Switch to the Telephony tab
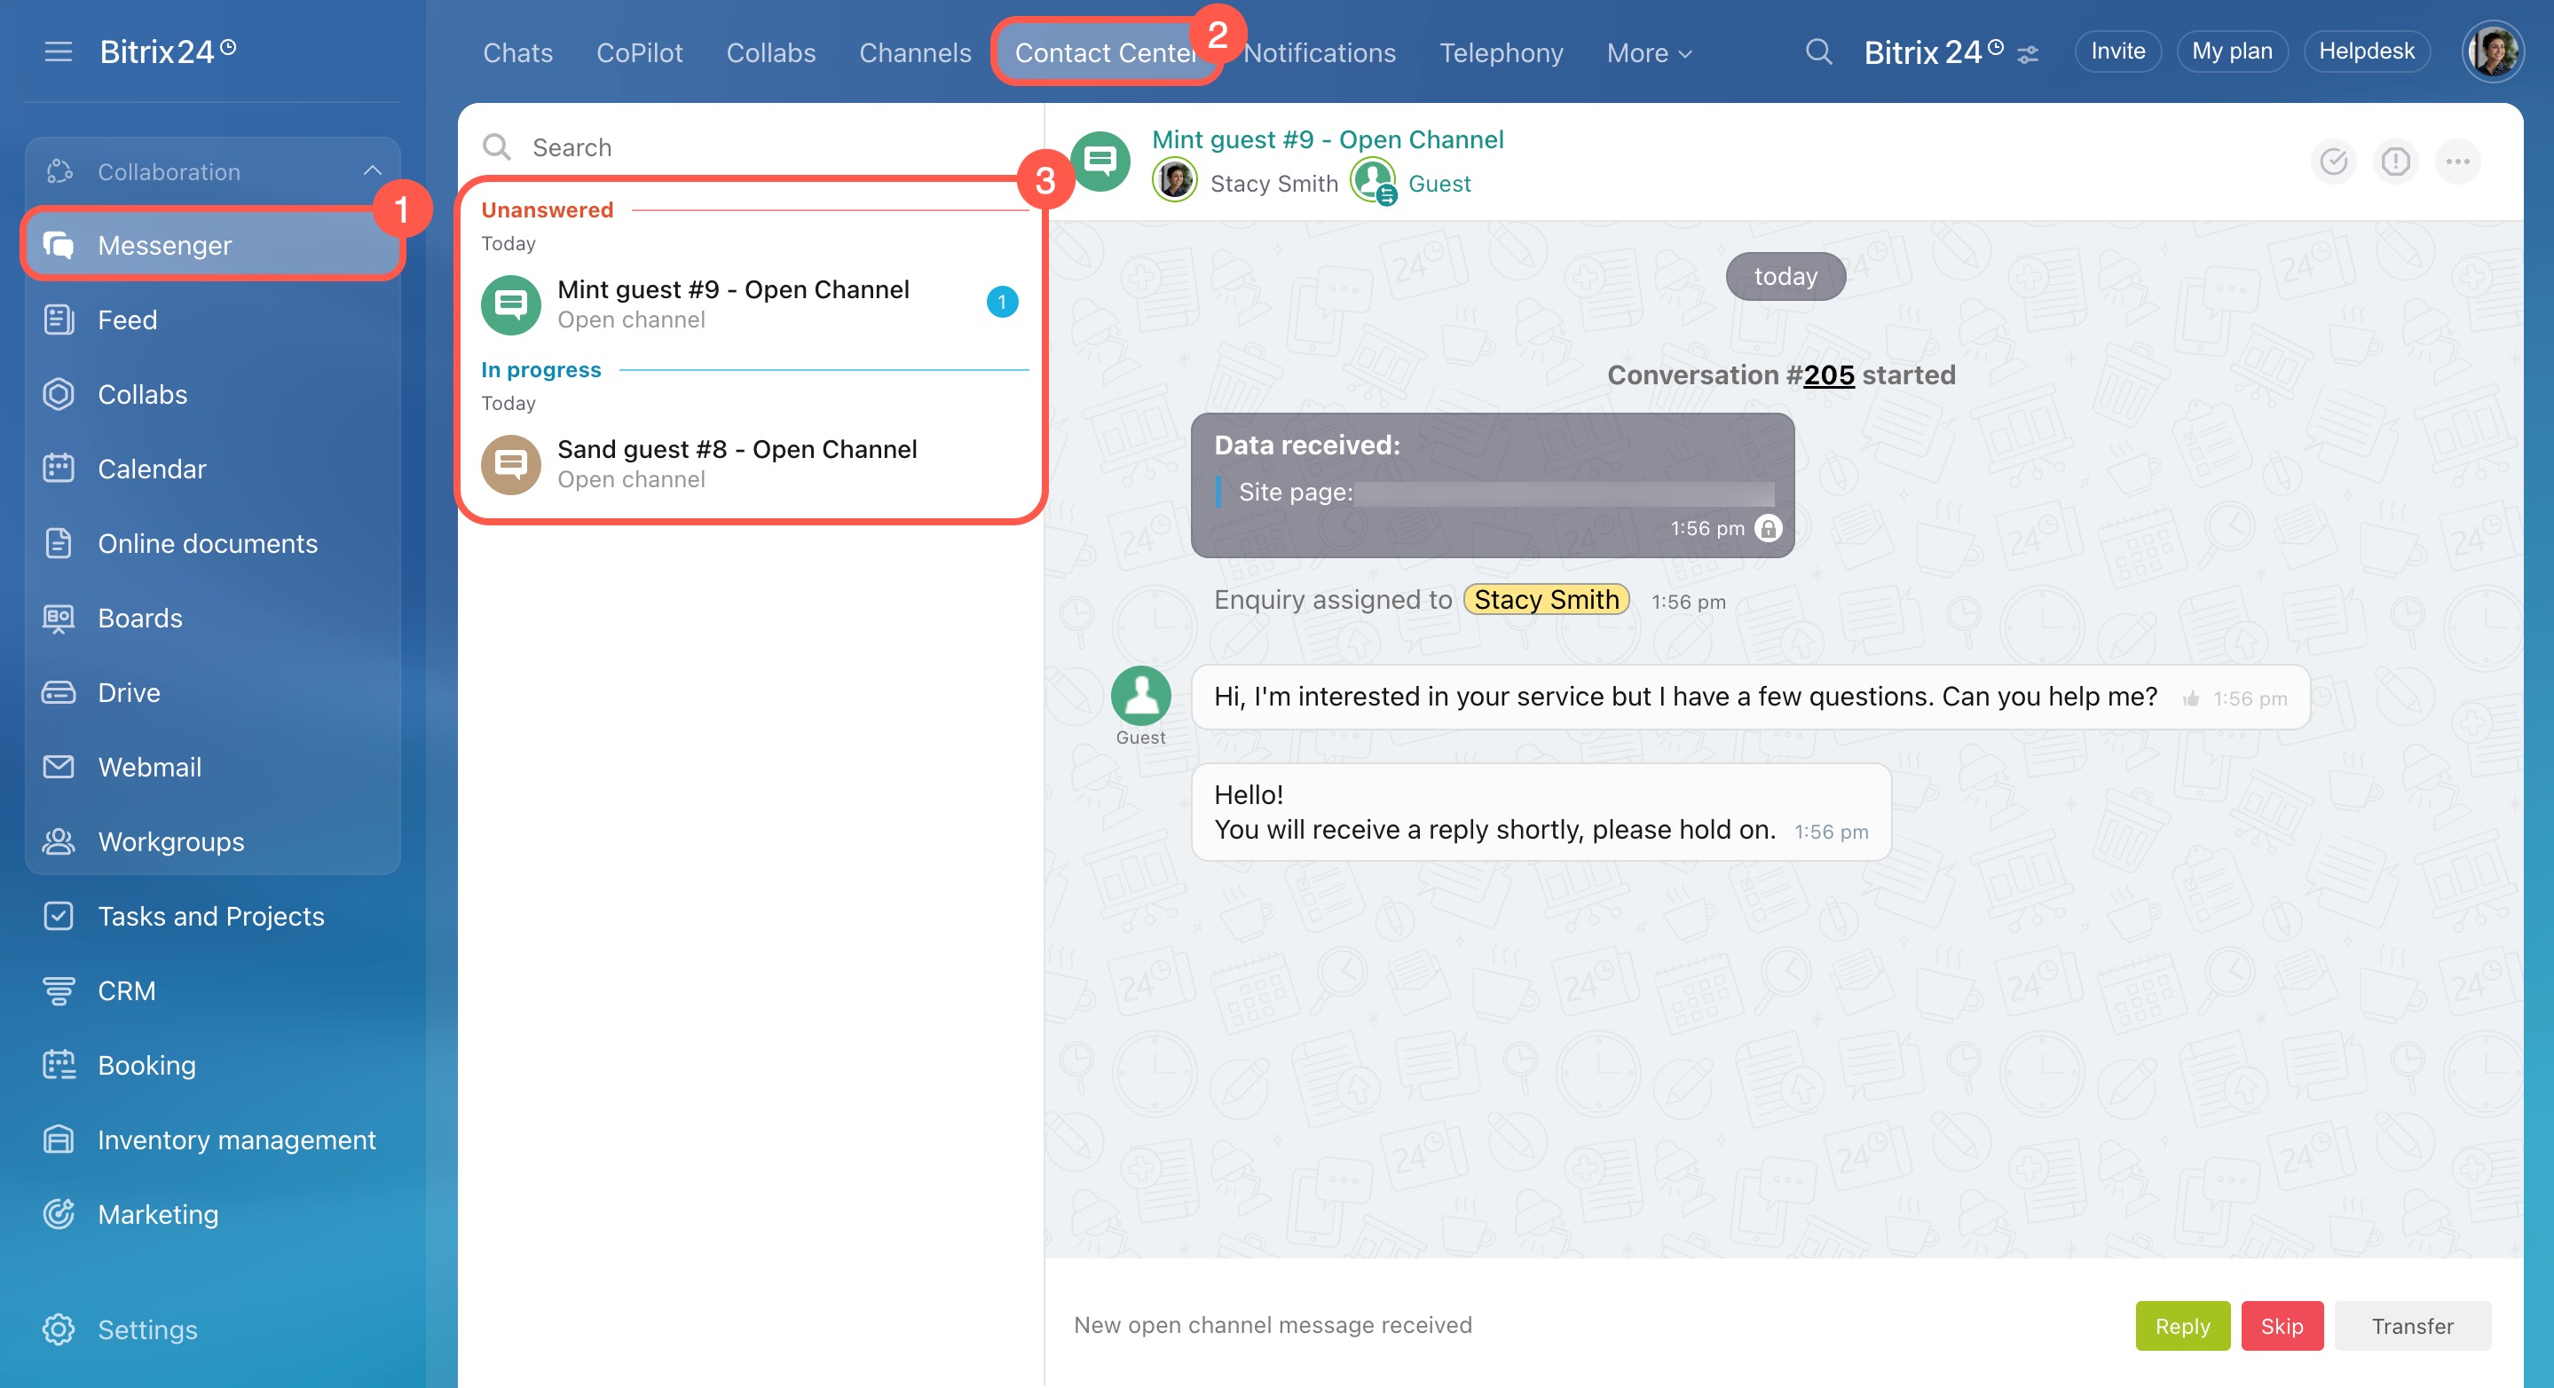Screen dimensions: 2554x1388 [x=1500, y=52]
